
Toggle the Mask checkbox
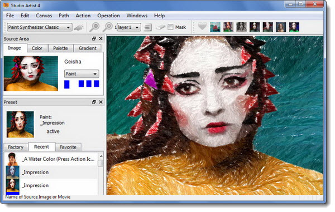point(170,27)
